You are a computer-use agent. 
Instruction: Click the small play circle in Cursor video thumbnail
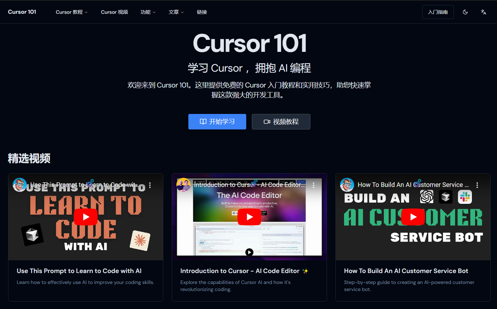[x=249, y=252]
